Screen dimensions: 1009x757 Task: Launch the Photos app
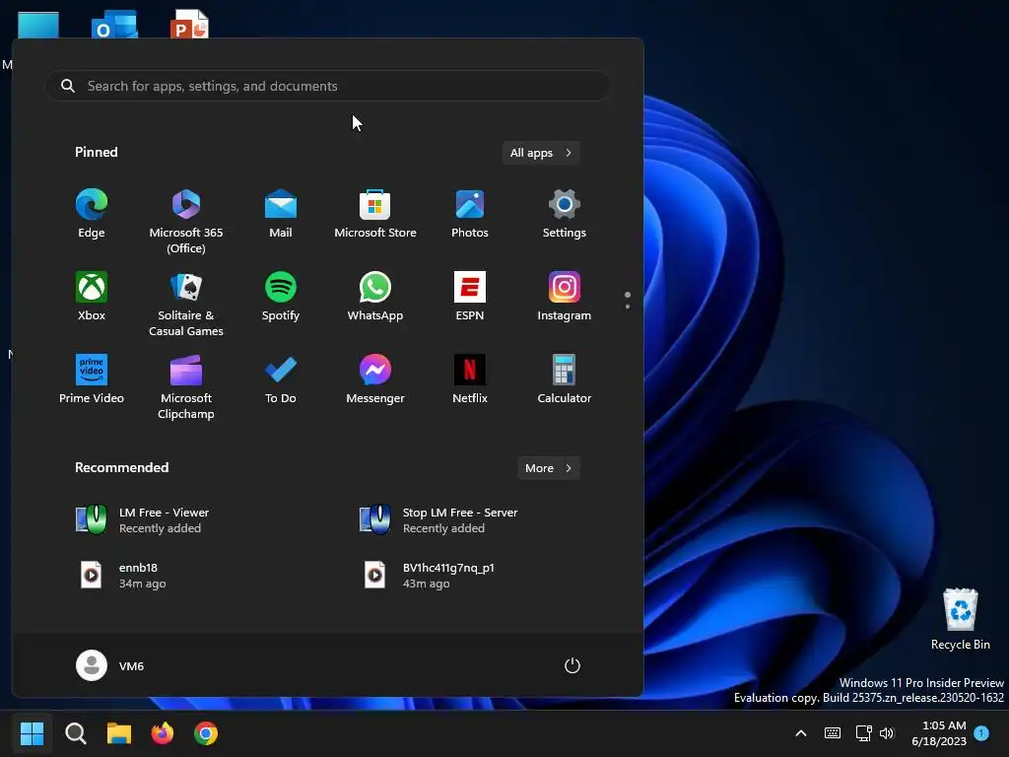click(x=470, y=214)
